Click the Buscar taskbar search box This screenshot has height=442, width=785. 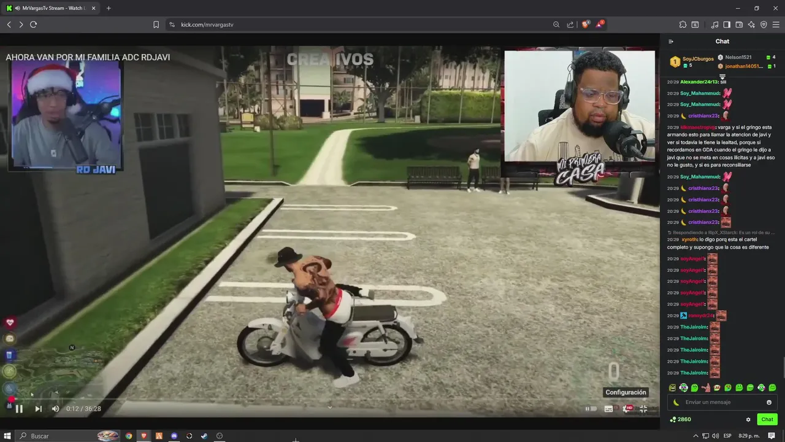(67, 436)
